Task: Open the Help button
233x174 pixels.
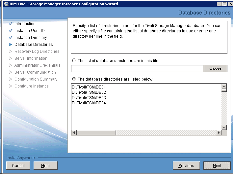Action: click(x=45, y=165)
